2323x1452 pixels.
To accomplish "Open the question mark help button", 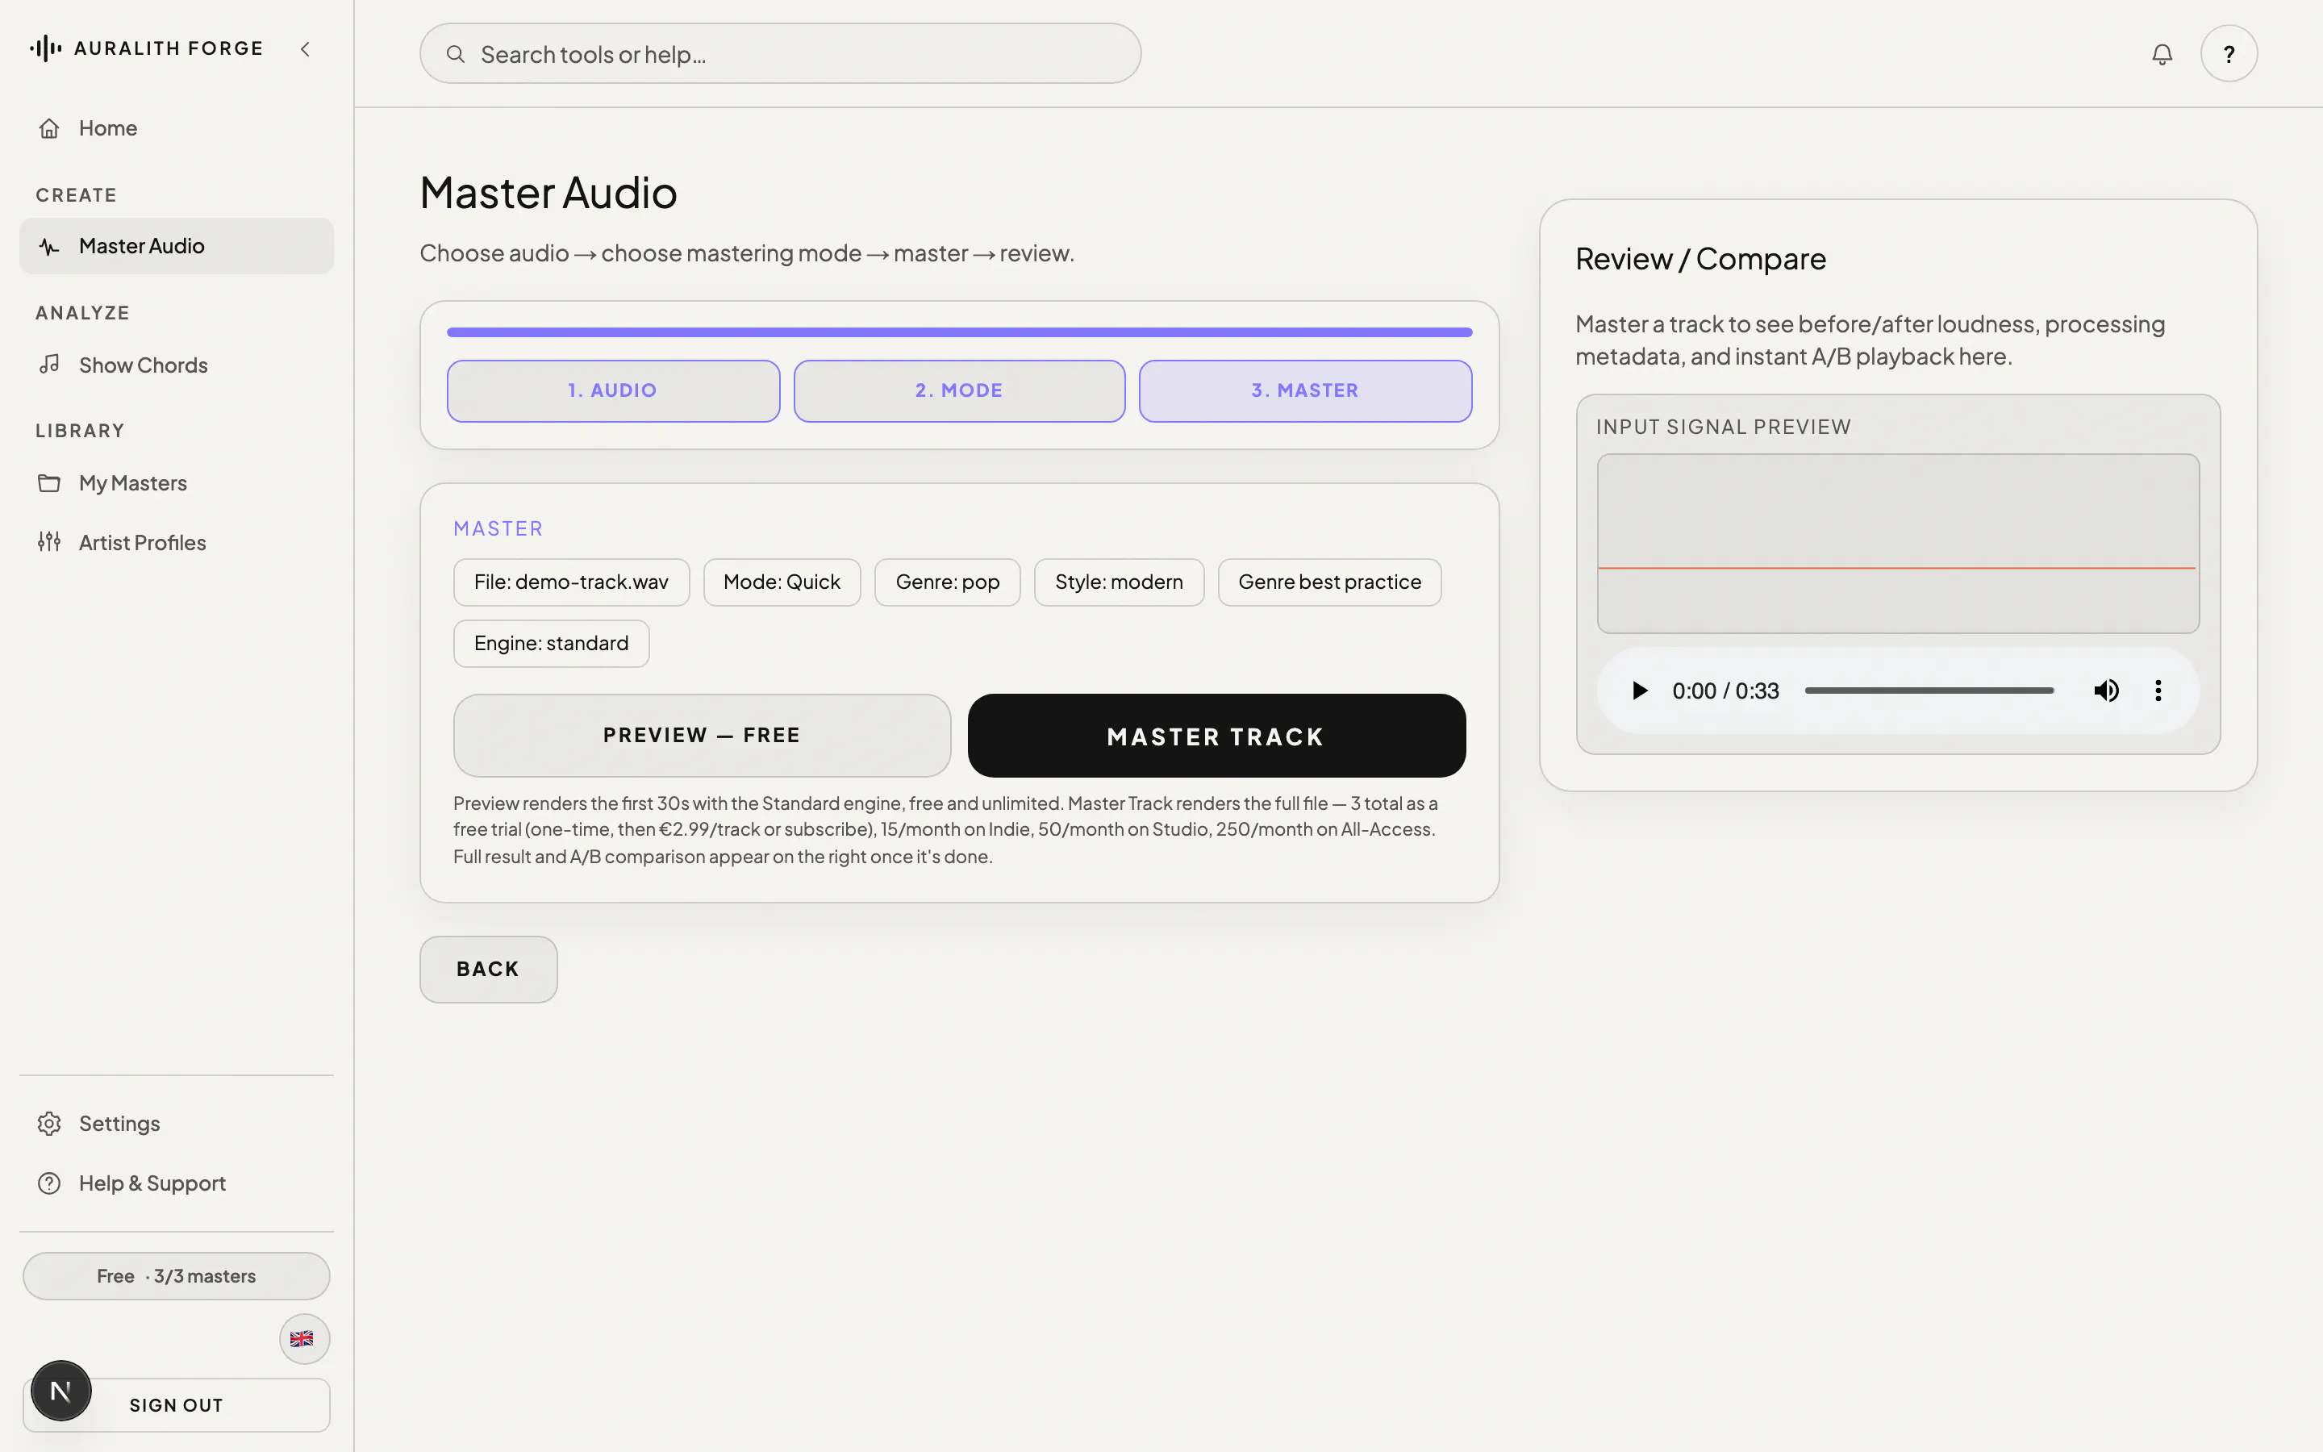I will (x=2229, y=54).
